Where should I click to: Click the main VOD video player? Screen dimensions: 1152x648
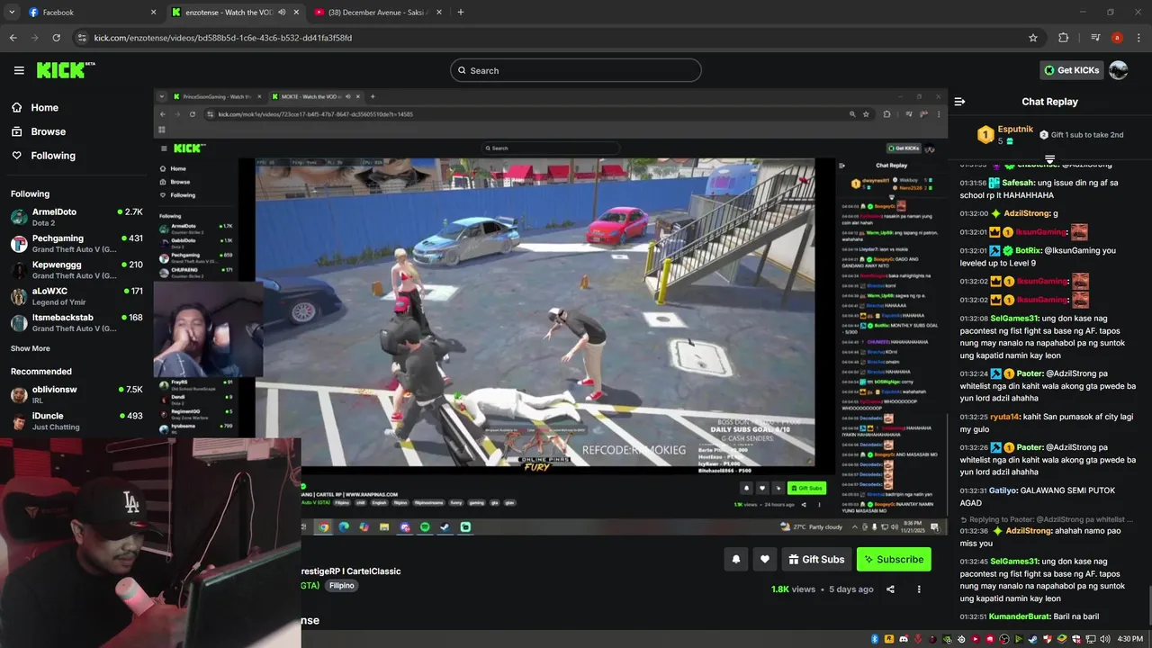pyautogui.click(x=551, y=310)
